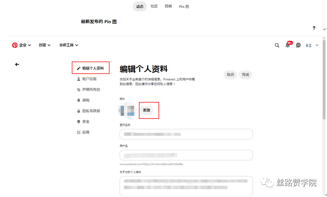Image resolution: width=327 pixels, height=197 pixels.
Task: Click the 取消 button
Action: pos(230,75)
